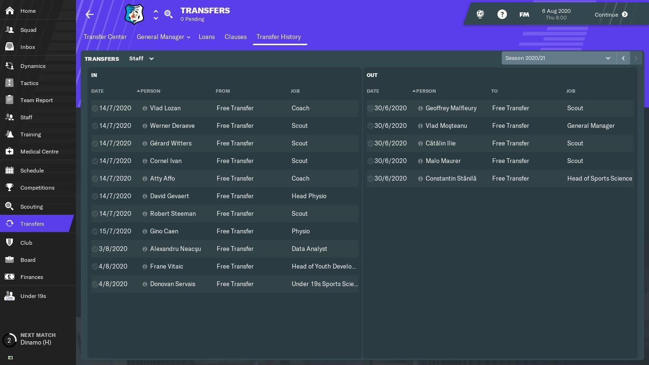Click the 0 Pending text
This screenshot has height=365, width=649.
192,19
